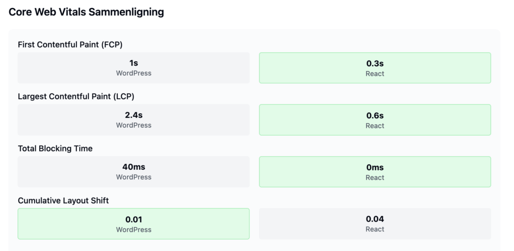Click the 0.3s value text
The height and width of the screenshot is (251, 514).
(x=375, y=64)
